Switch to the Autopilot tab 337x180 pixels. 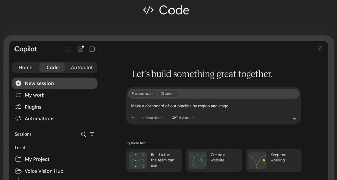point(82,67)
